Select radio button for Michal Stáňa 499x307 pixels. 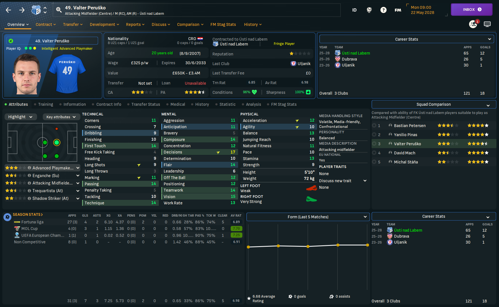[374, 162]
